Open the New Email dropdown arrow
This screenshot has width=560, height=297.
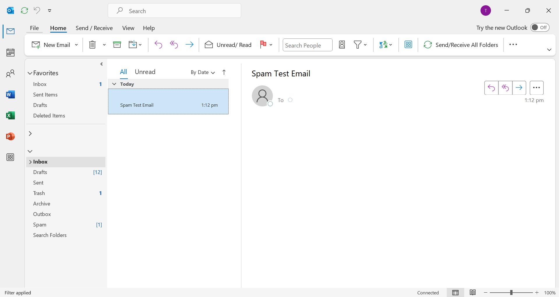[76, 45]
